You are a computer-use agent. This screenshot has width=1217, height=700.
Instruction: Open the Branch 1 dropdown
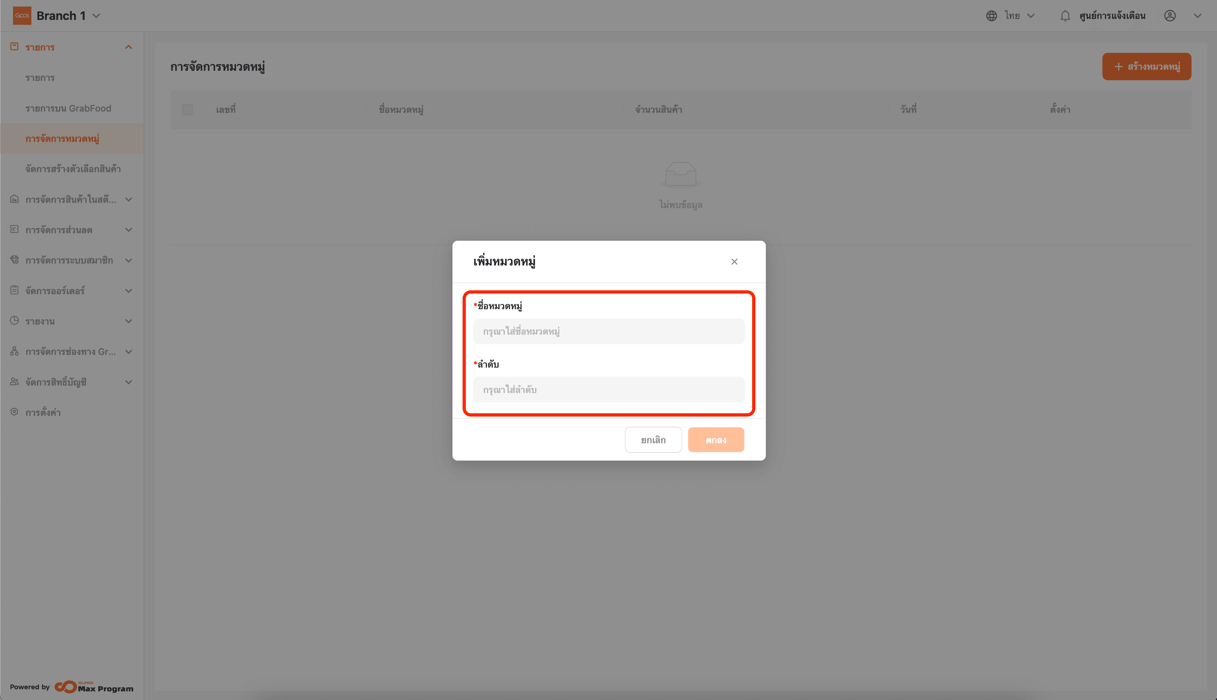(96, 16)
